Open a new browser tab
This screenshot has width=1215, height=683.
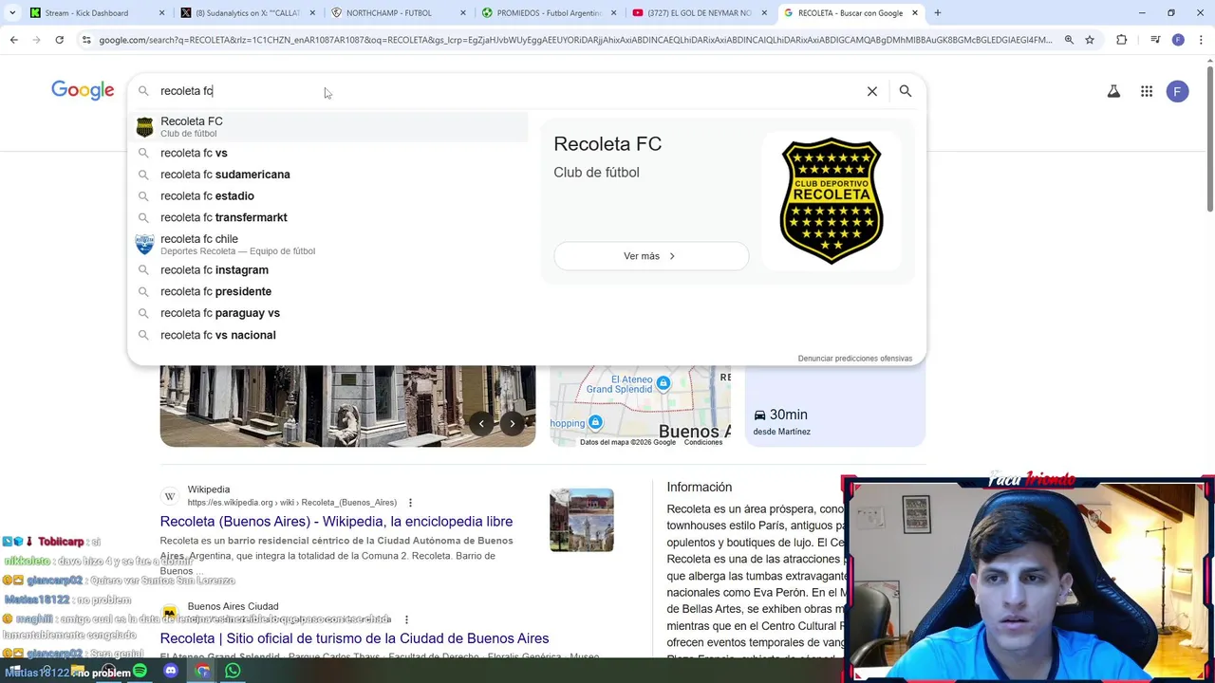937,13
